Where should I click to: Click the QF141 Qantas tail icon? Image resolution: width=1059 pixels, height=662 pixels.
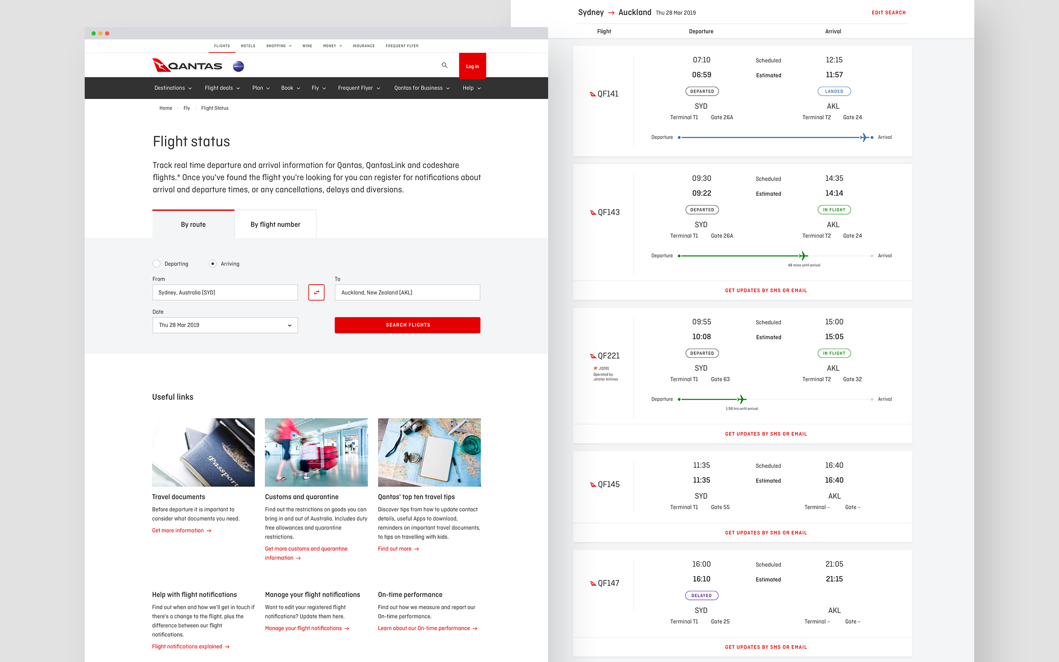593,94
